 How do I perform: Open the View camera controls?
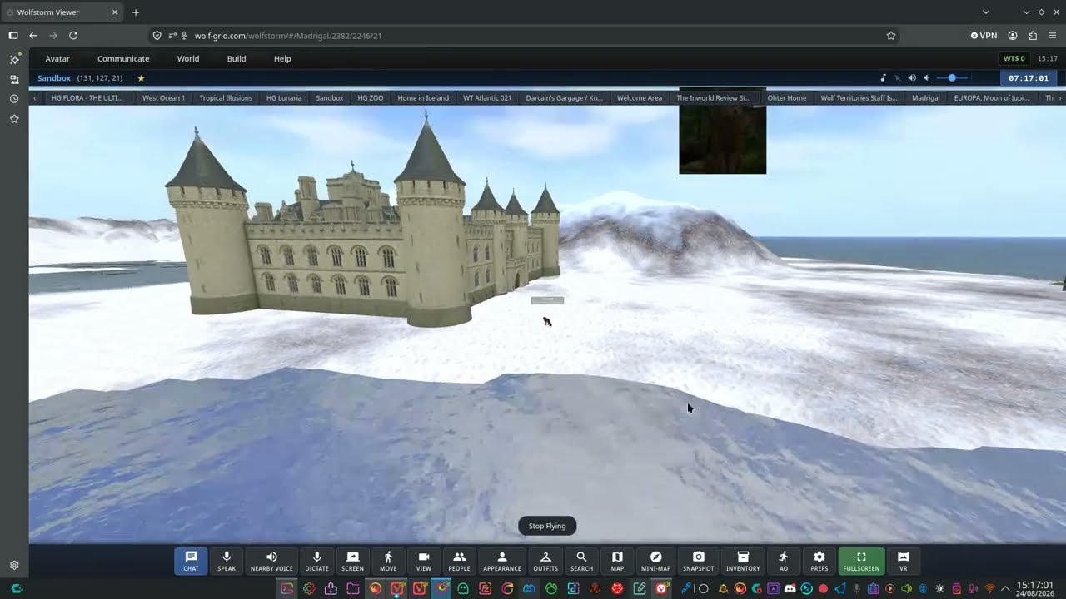(x=423, y=561)
